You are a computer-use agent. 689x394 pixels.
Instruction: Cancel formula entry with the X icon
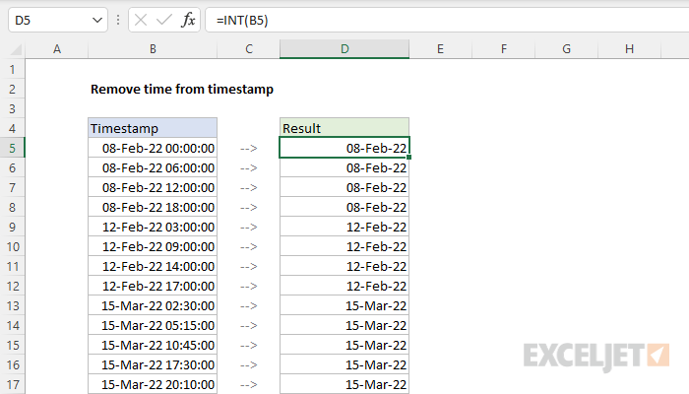pyautogui.click(x=141, y=20)
